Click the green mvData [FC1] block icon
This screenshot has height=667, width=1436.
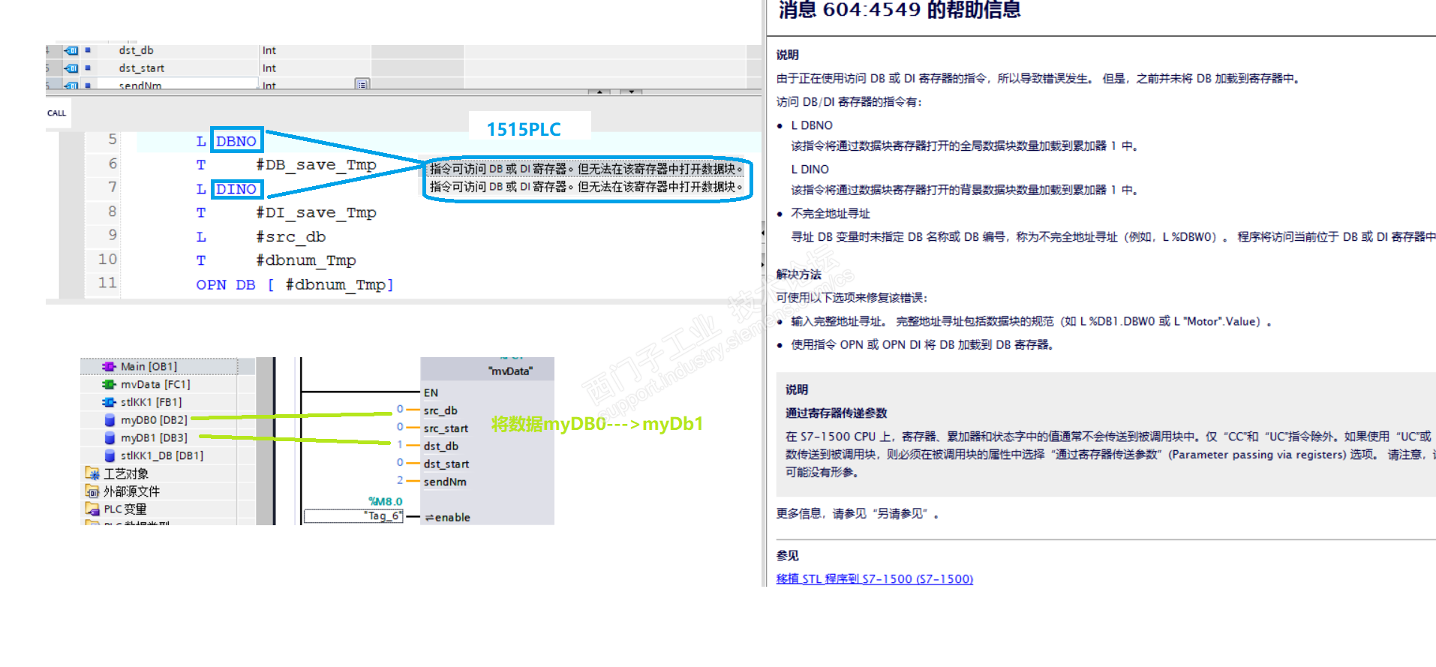[x=109, y=384]
